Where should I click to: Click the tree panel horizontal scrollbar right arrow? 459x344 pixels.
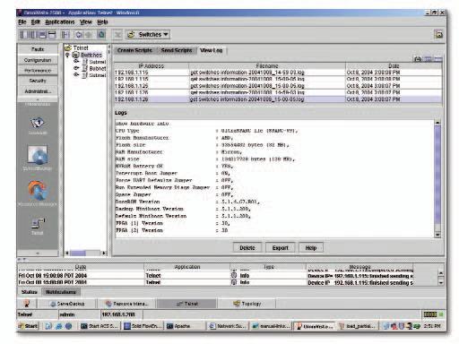coord(104,254)
